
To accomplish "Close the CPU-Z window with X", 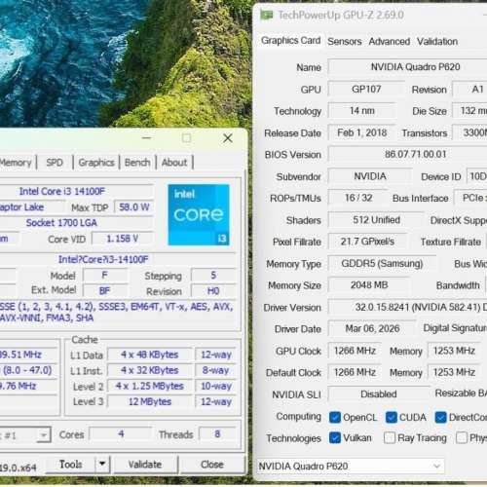I will (x=228, y=138).
